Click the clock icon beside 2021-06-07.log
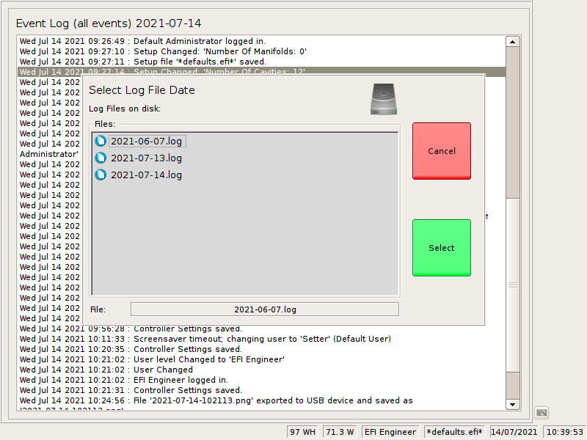The height and width of the screenshot is (440, 587). click(x=101, y=141)
